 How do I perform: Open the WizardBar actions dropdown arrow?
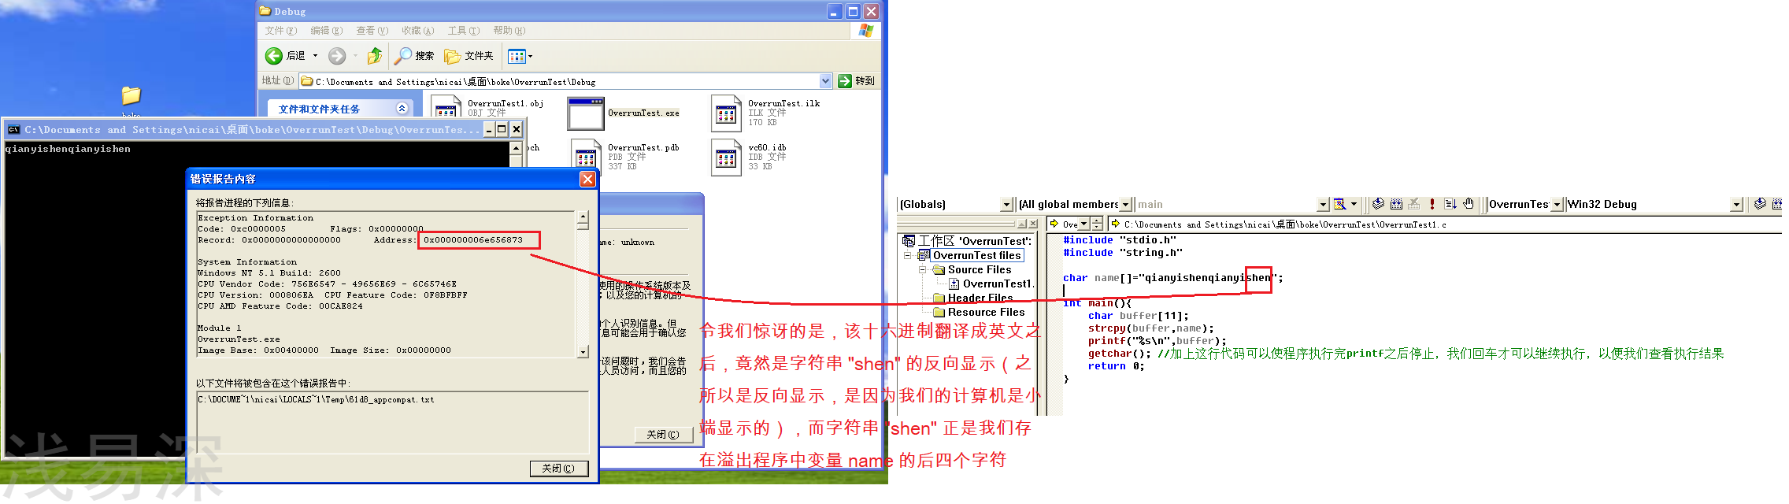[1354, 205]
